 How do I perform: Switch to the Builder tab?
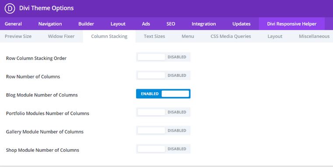pyautogui.click(x=86, y=24)
